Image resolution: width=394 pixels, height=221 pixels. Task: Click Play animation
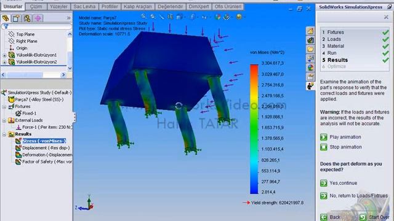pos(340,137)
